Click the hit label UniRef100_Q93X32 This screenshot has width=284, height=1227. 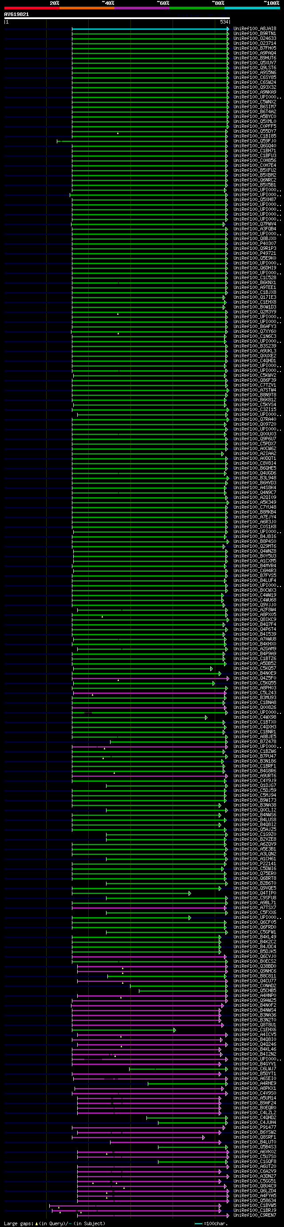tap(254, 87)
